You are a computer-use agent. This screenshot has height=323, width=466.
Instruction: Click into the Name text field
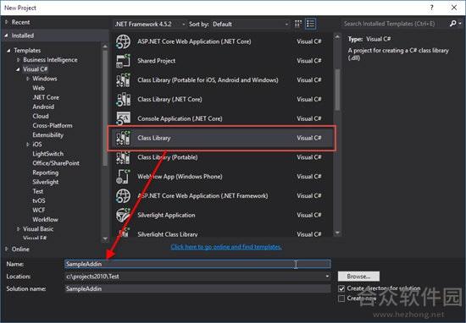tap(197, 264)
